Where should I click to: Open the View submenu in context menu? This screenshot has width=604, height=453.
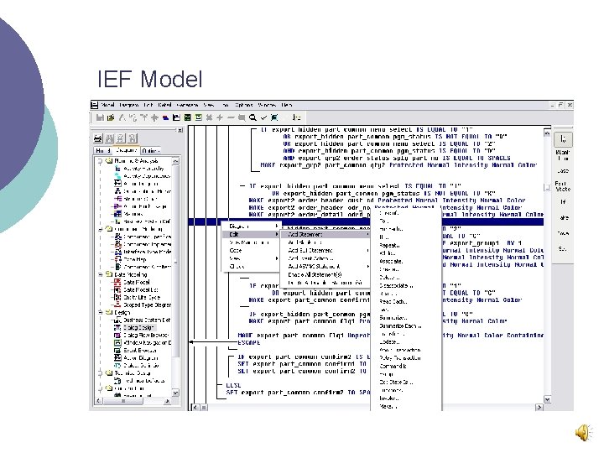(252, 258)
